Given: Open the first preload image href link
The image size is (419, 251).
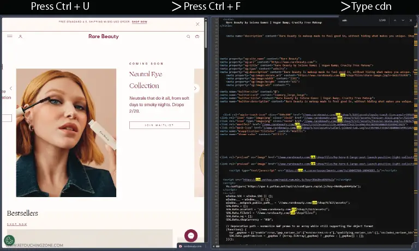Looking at the screenshot, I should tap(346, 157).
